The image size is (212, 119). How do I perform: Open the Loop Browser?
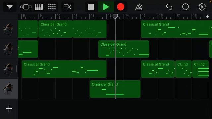(185, 7)
